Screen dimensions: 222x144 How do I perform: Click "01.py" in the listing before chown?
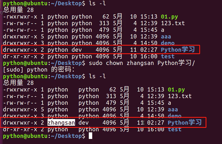point(169,17)
